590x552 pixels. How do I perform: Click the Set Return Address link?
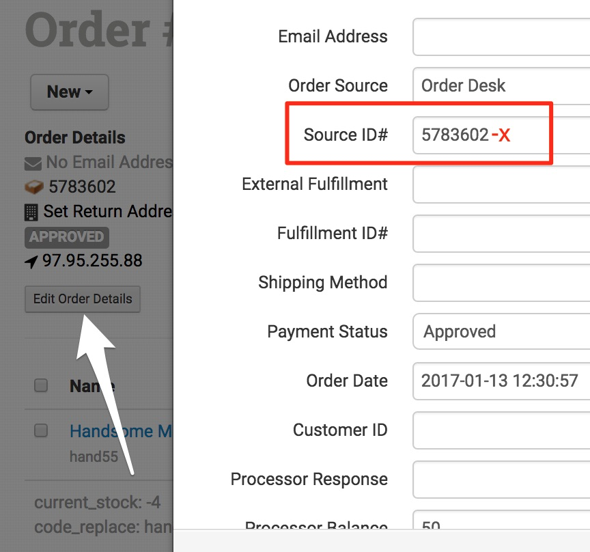coord(107,212)
